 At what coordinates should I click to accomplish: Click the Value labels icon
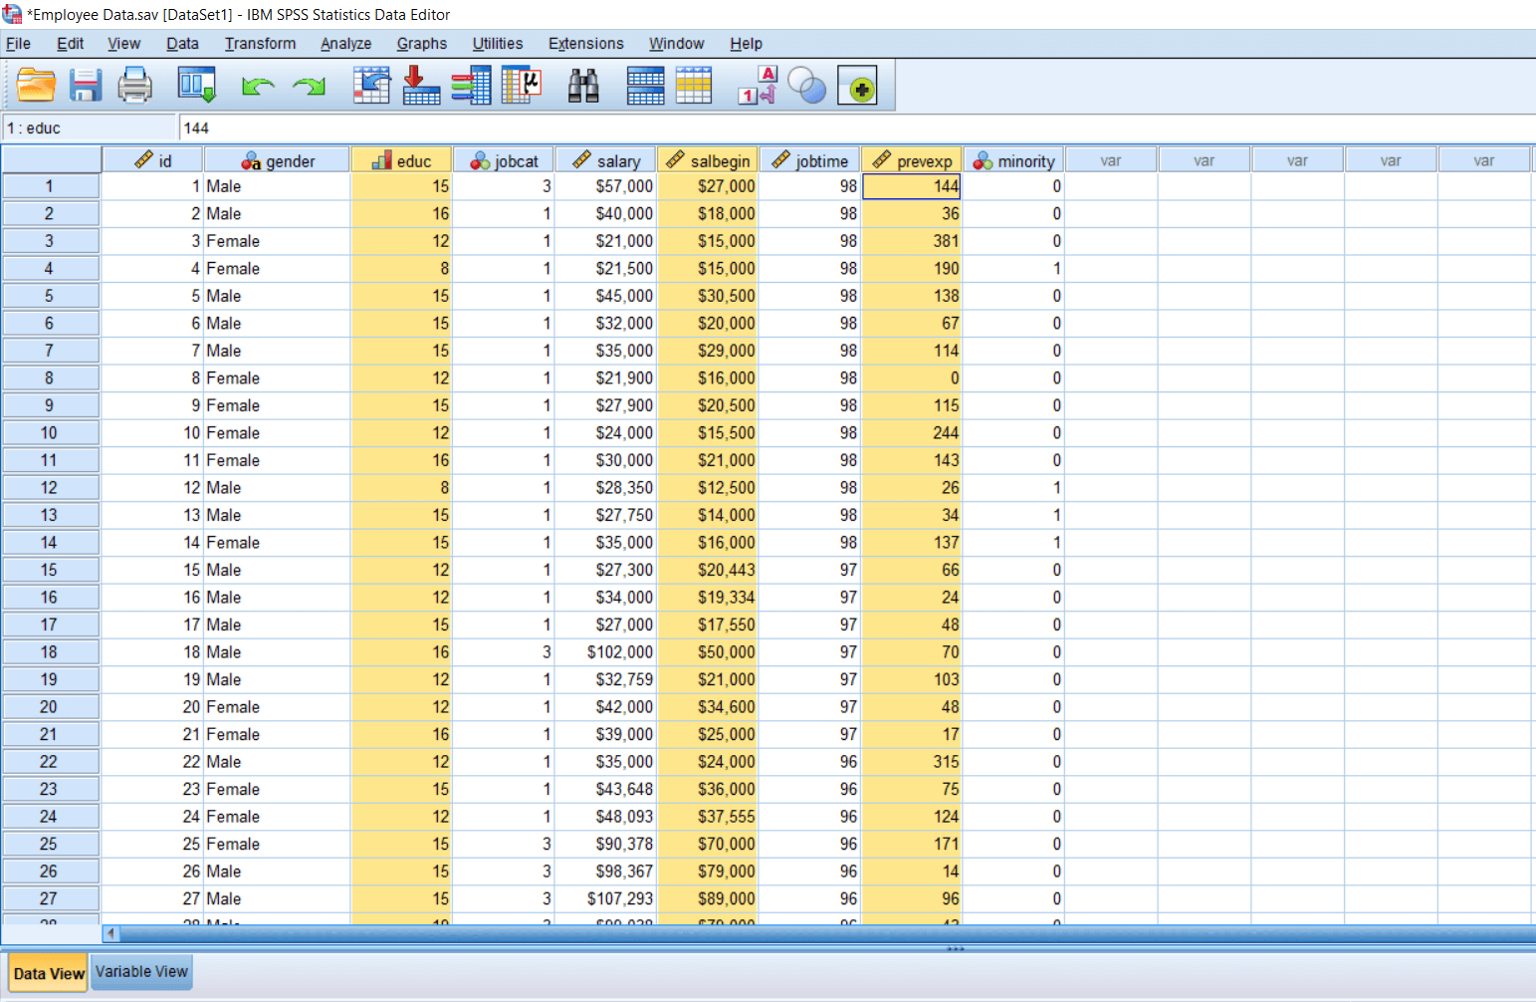[x=758, y=86]
